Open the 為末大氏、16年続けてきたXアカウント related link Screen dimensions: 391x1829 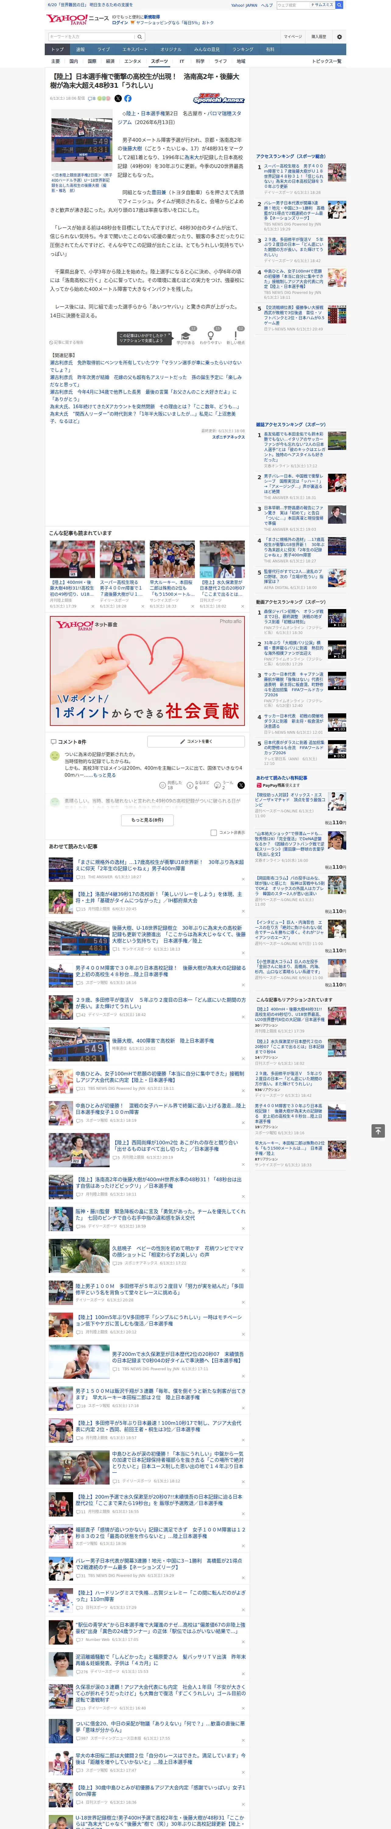tap(144, 407)
